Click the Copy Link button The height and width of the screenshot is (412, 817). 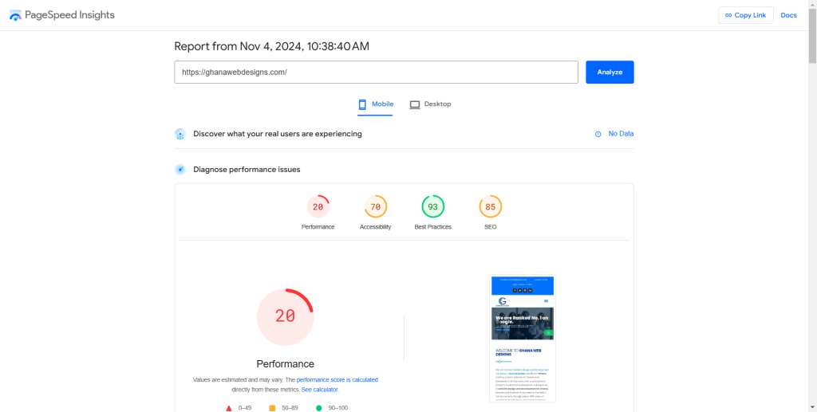[x=746, y=15]
